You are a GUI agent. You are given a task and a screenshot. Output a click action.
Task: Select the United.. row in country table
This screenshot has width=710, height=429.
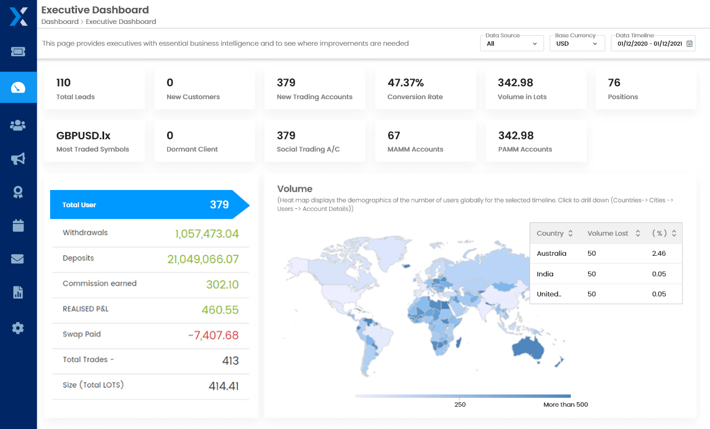[606, 294]
